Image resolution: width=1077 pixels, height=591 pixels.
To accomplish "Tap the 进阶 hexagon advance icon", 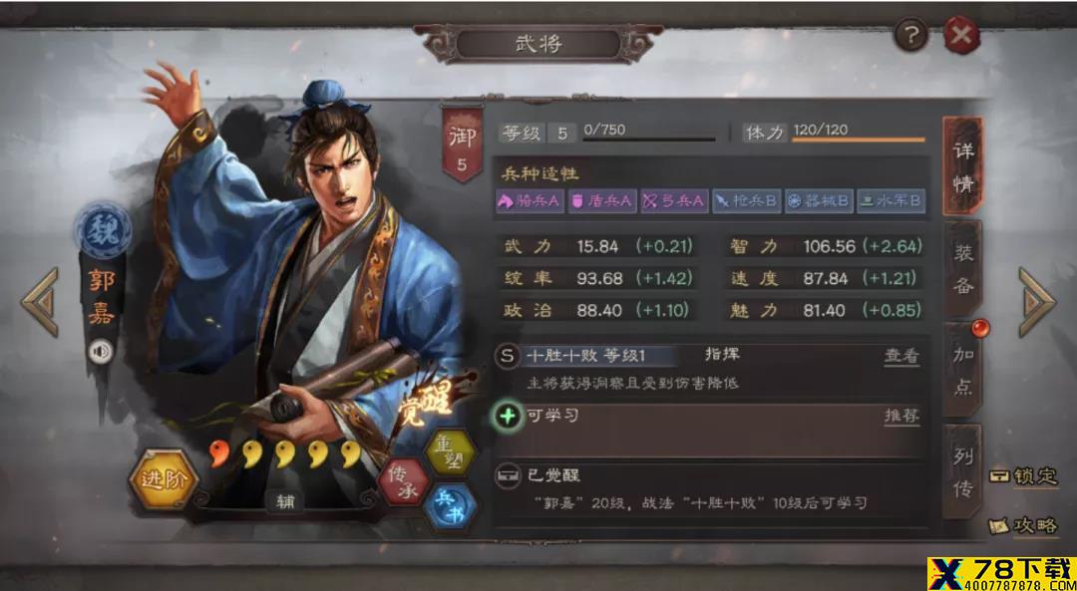I will tap(165, 479).
